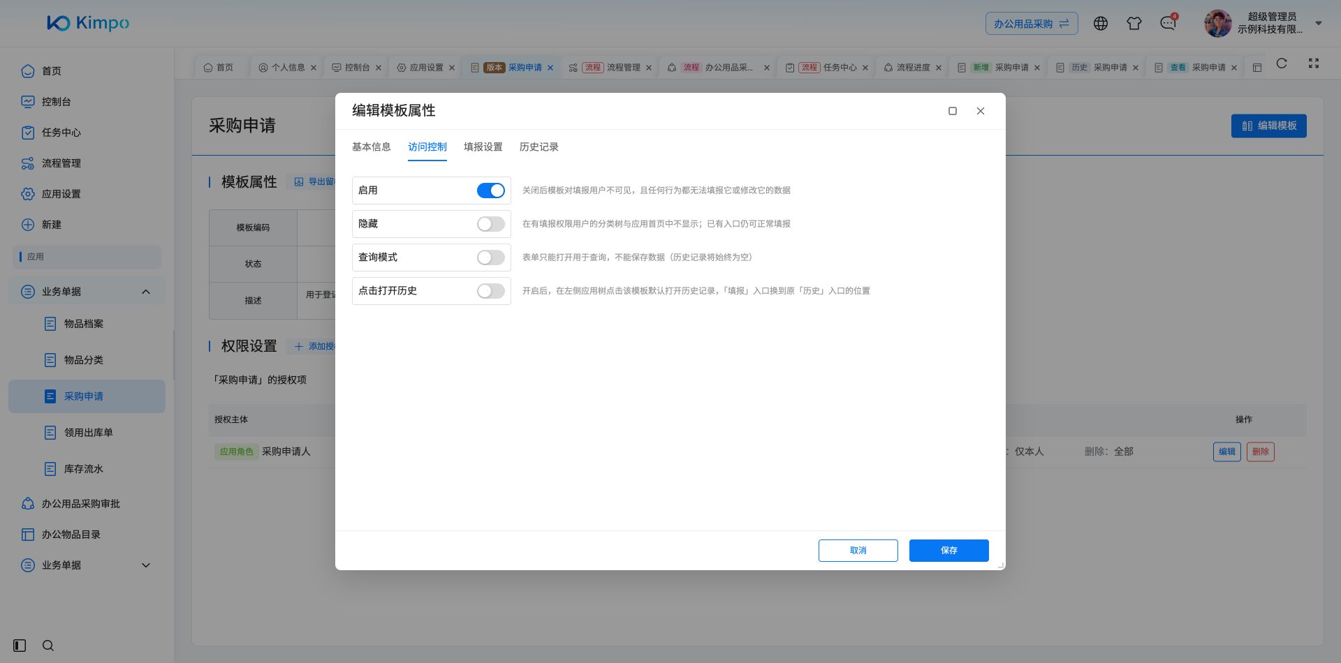The height and width of the screenshot is (663, 1341).
Task: Open the 填报设置 tab
Action: (x=483, y=147)
